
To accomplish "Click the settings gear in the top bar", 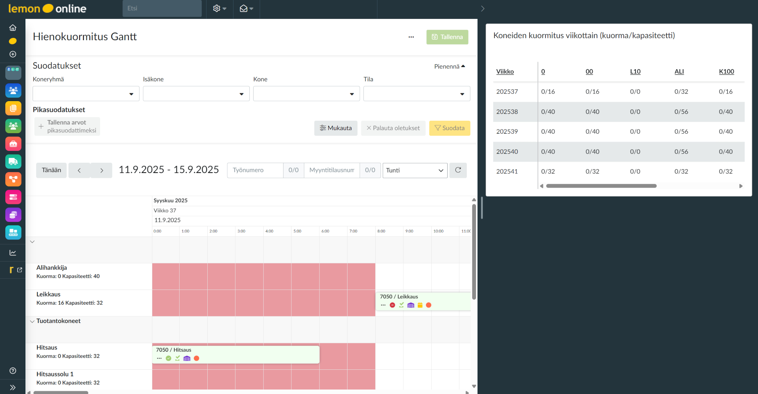I will click(x=217, y=8).
